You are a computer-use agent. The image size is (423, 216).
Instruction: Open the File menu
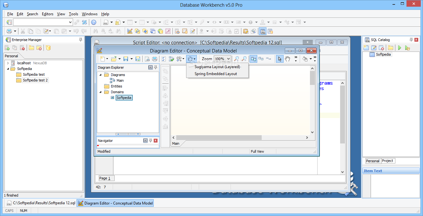pyautogui.click(x=10, y=14)
